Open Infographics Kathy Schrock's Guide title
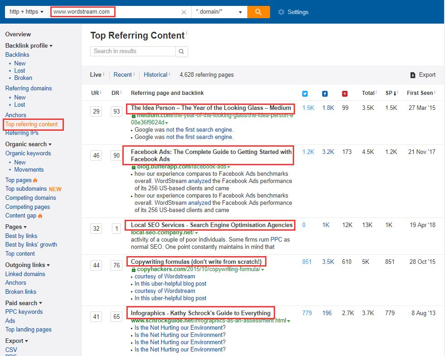The height and width of the screenshot is (356, 445). coord(201,313)
